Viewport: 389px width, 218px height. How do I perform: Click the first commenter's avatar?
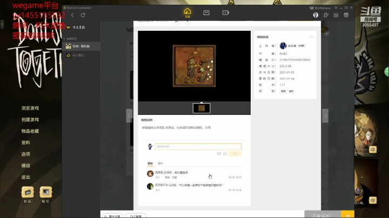coord(150,174)
